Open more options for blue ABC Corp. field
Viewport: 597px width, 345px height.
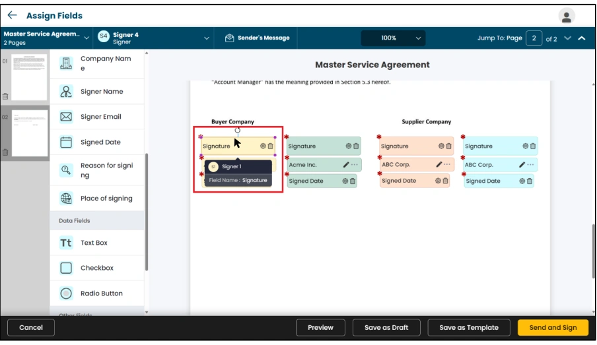pos(530,165)
